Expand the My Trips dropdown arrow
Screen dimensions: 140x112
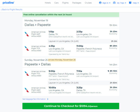click(125, 3)
